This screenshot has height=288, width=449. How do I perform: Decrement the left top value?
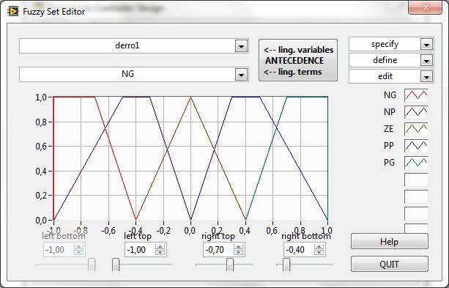160,253
